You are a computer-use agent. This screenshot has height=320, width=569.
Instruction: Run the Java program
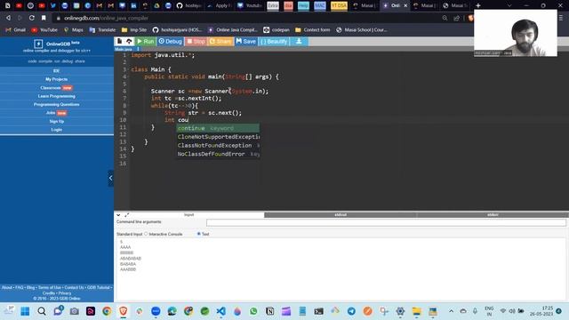[146, 42]
